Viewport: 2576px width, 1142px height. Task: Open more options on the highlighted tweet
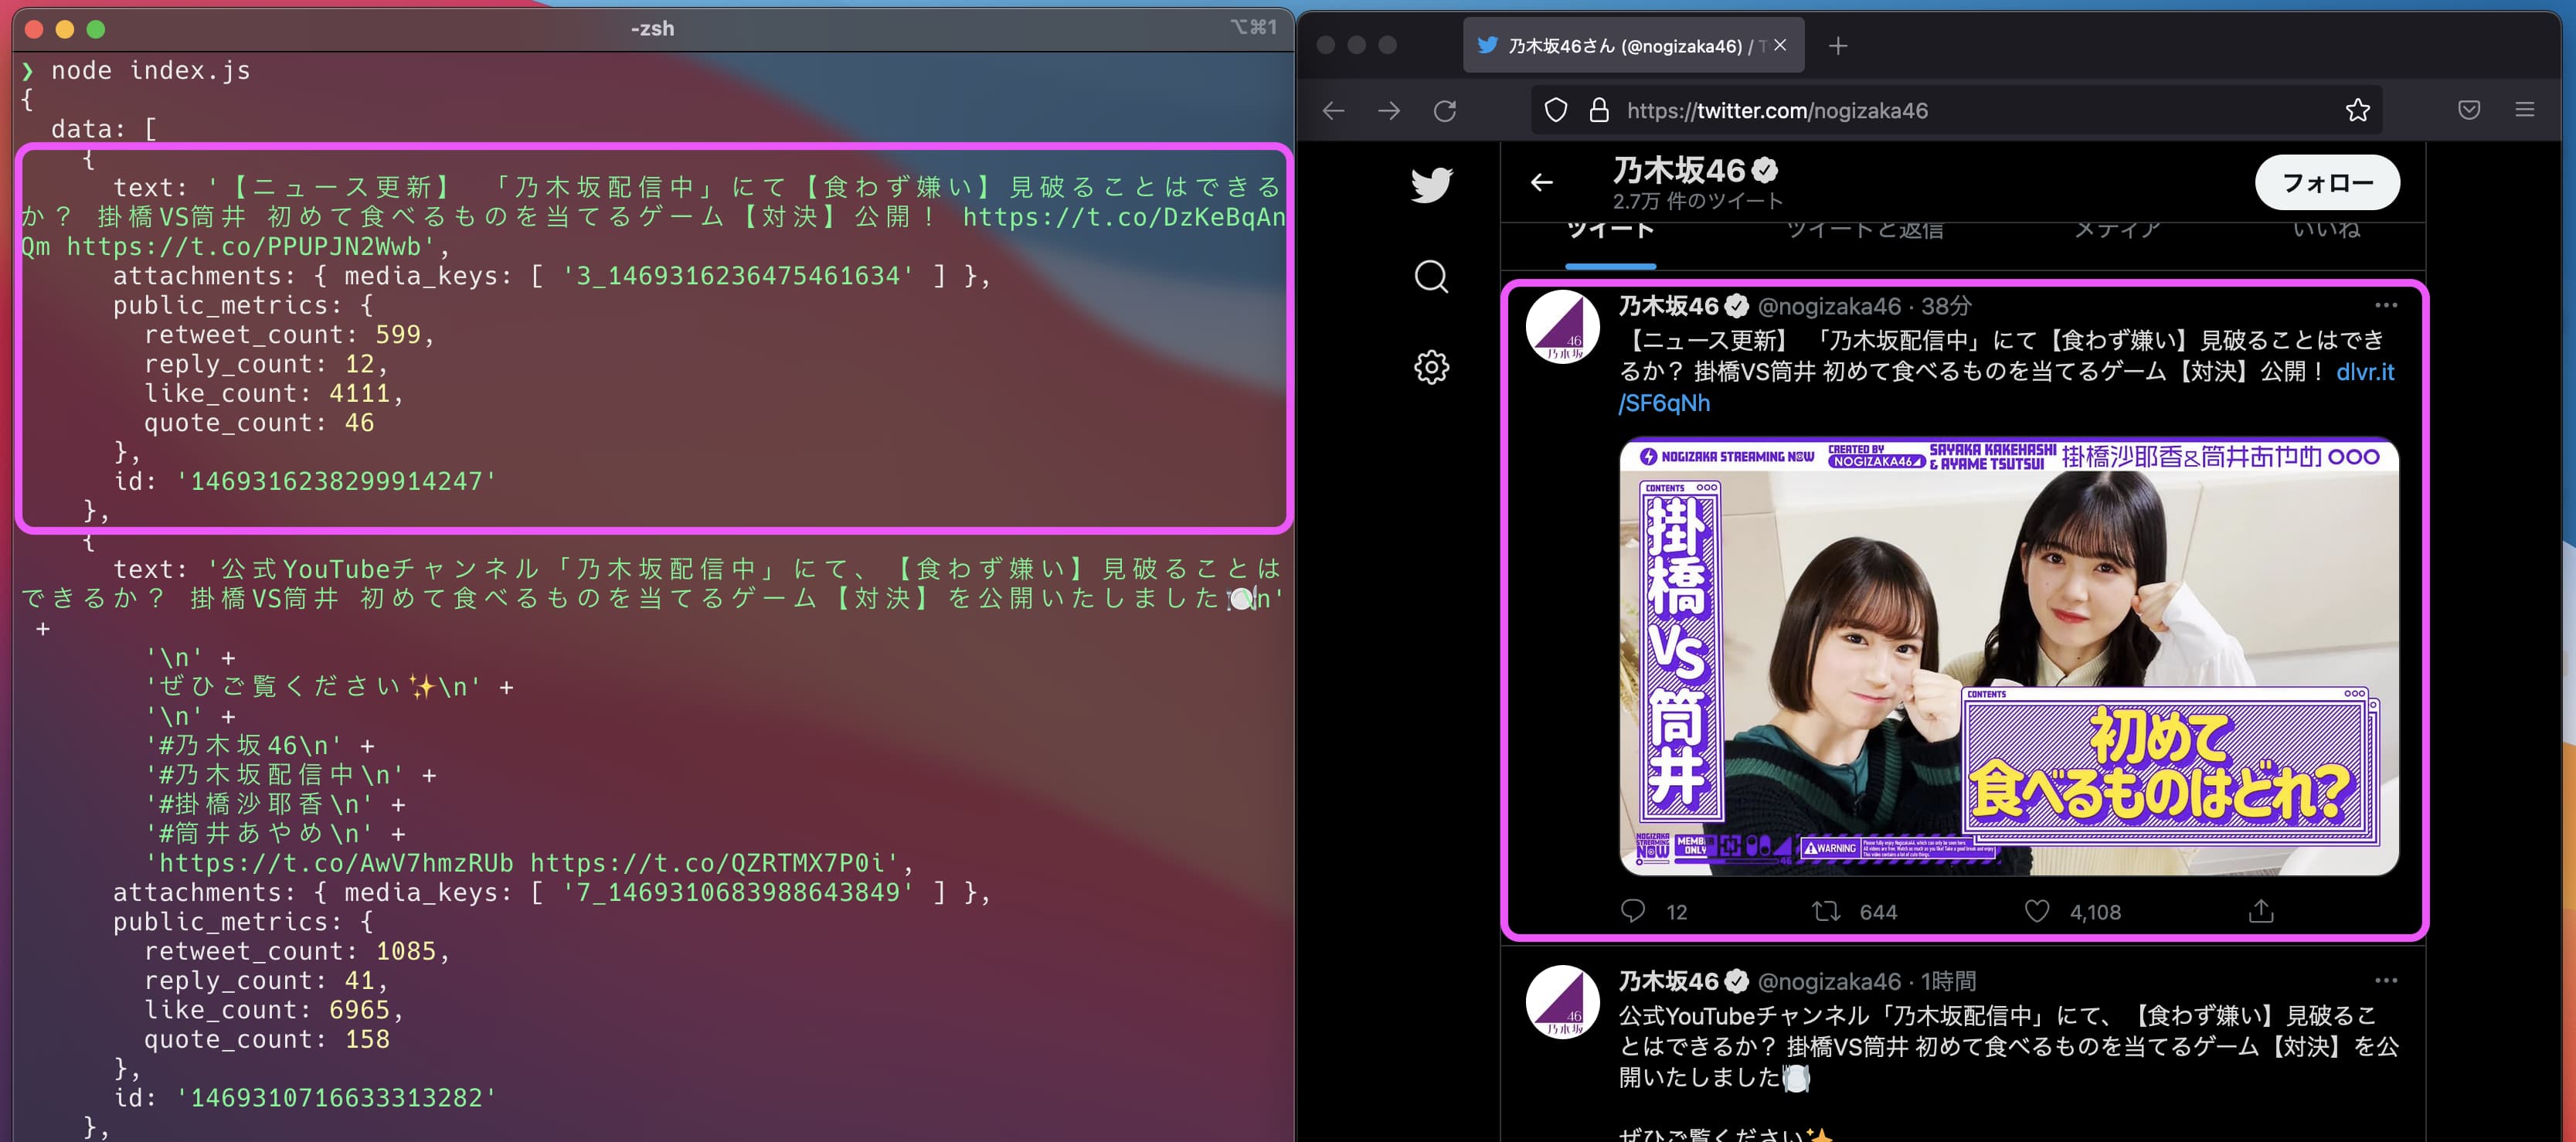(2388, 305)
